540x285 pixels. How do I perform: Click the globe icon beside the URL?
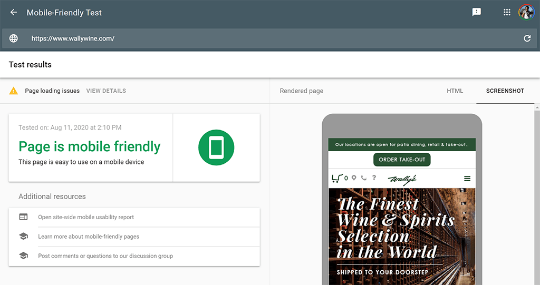click(14, 38)
